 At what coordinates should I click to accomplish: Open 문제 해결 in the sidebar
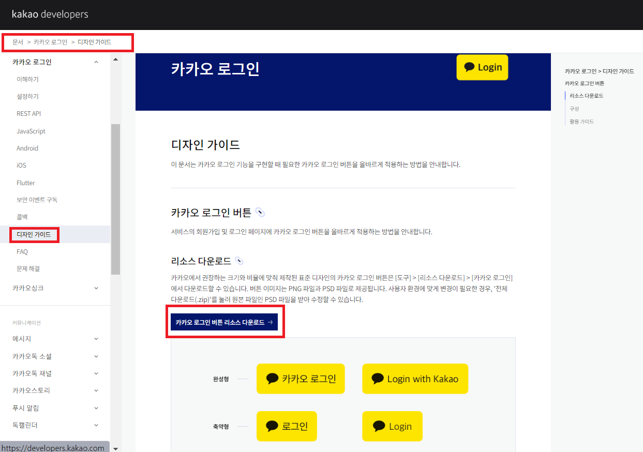click(x=28, y=268)
